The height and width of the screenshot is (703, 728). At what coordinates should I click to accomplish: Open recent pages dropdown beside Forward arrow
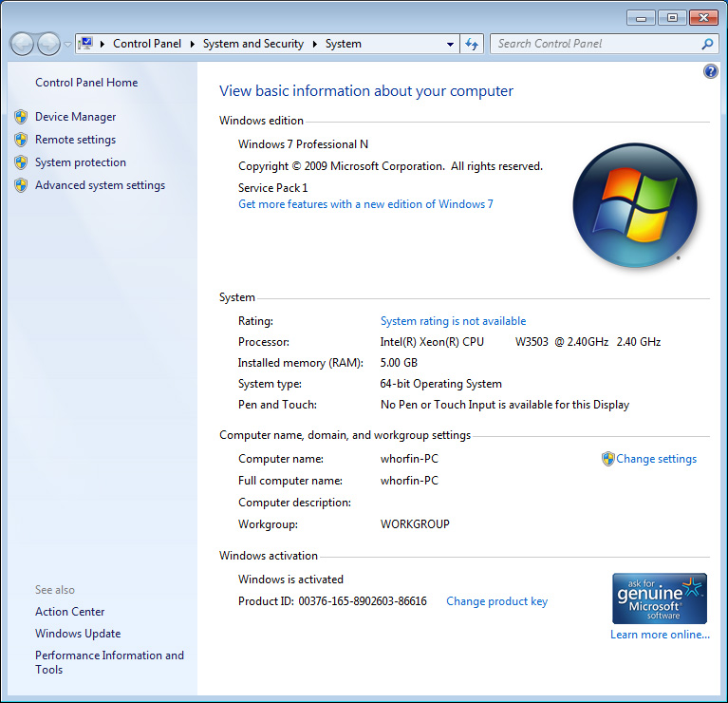[67, 45]
